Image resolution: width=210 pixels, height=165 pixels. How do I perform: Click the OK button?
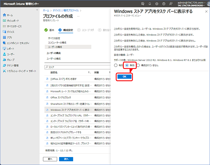tap(124, 77)
